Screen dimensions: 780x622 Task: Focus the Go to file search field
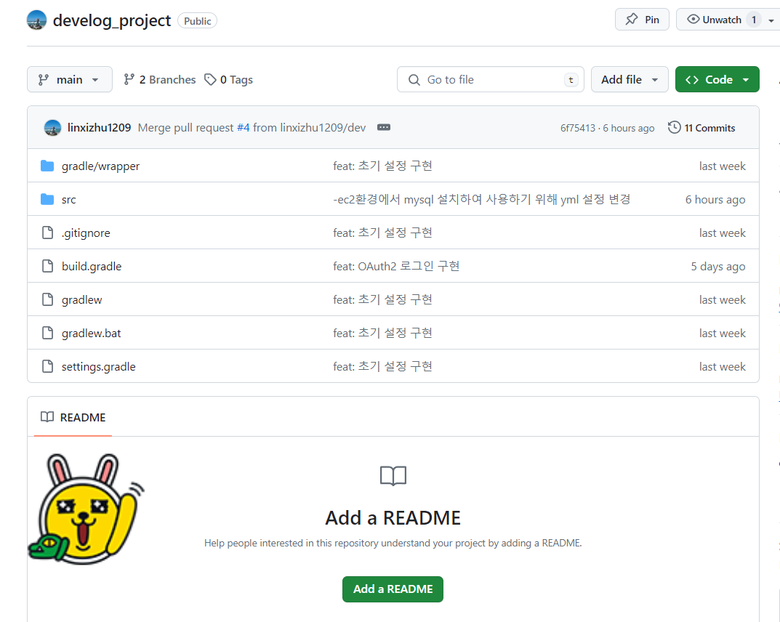tap(490, 79)
